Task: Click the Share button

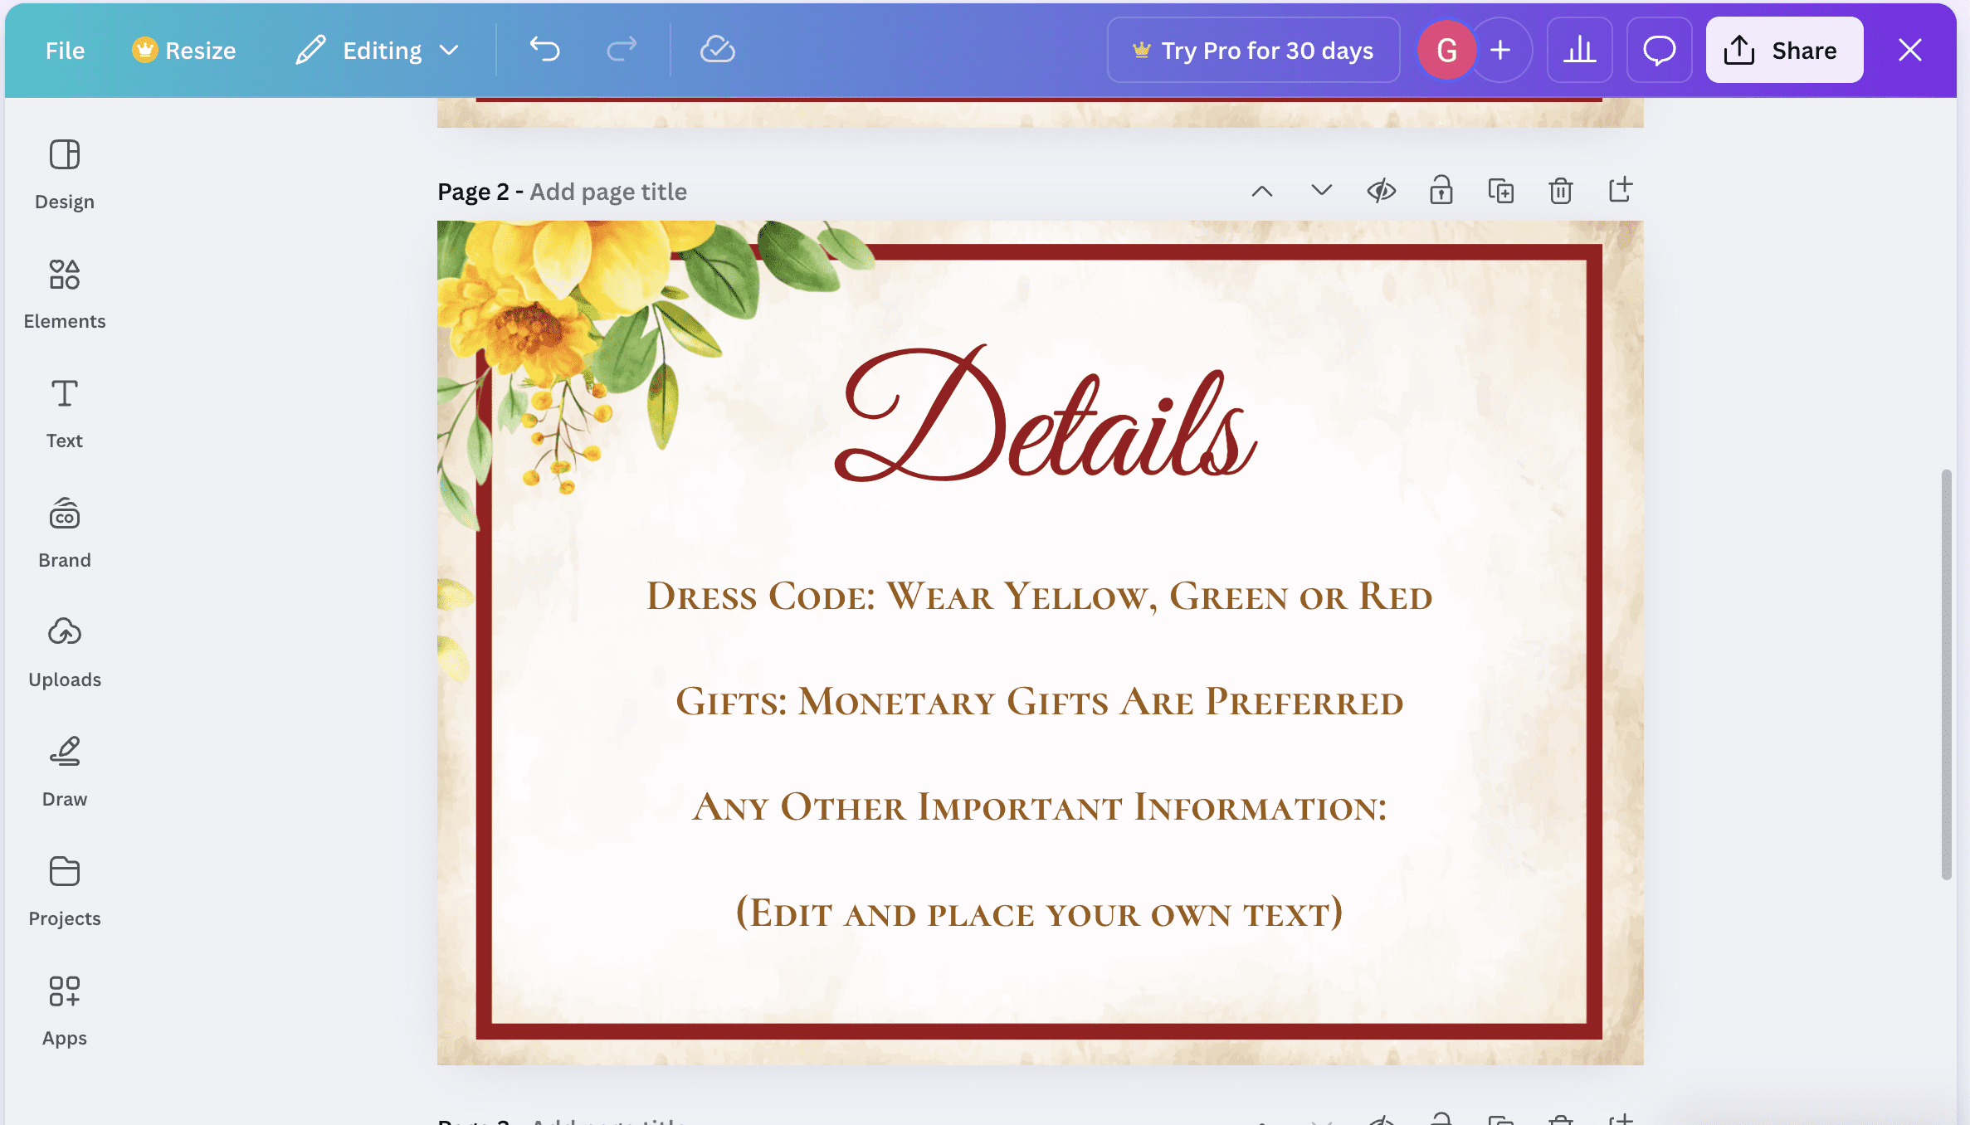Action: click(1784, 50)
